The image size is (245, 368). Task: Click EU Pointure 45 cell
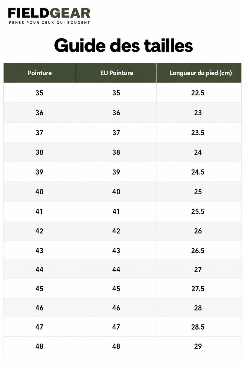tap(116, 289)
